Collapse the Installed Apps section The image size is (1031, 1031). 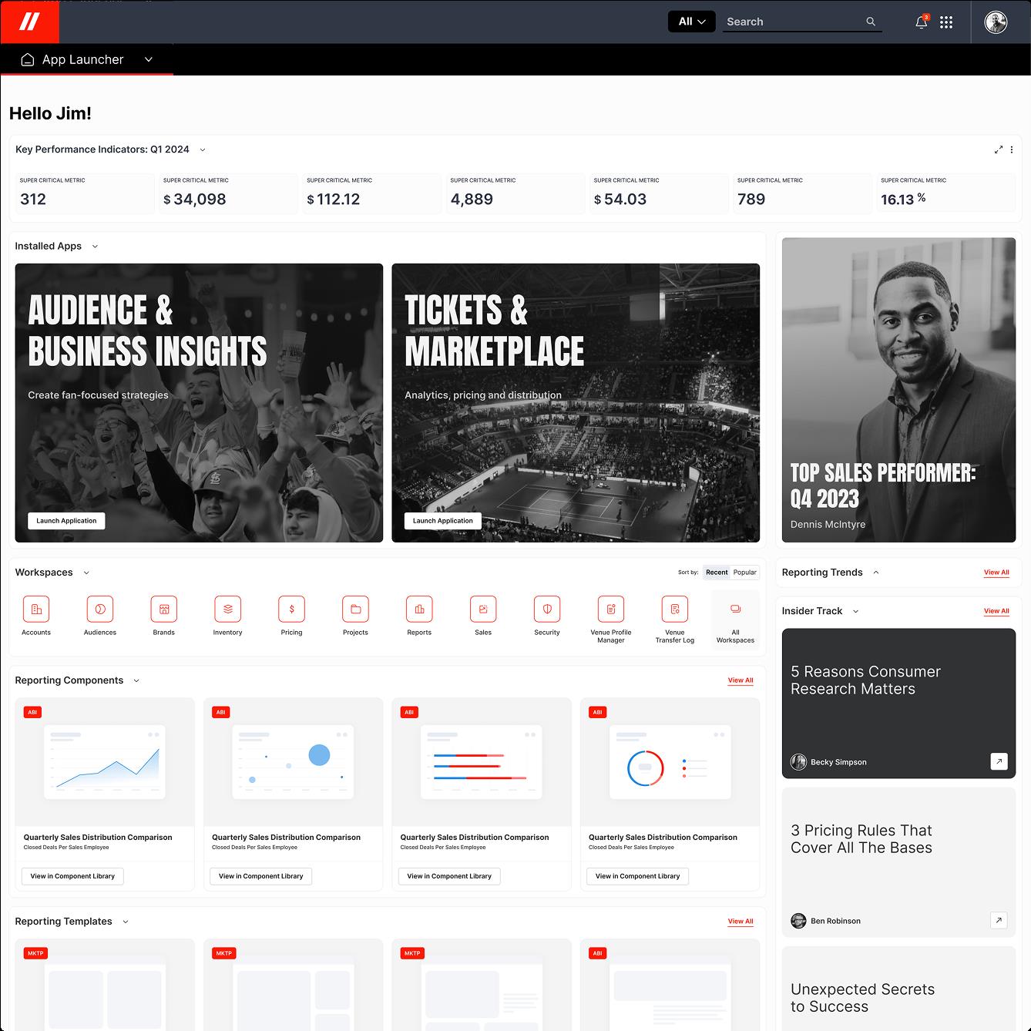[95, 247]
